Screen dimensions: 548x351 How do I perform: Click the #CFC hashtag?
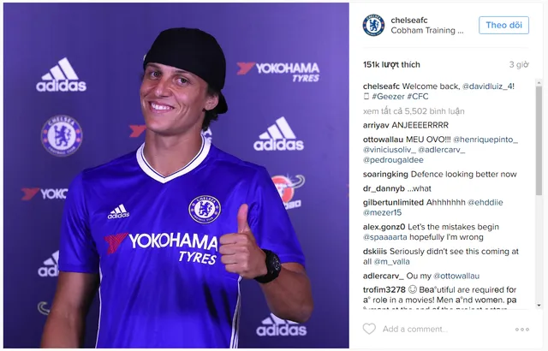pyautogui.click(x=418, y=97)
